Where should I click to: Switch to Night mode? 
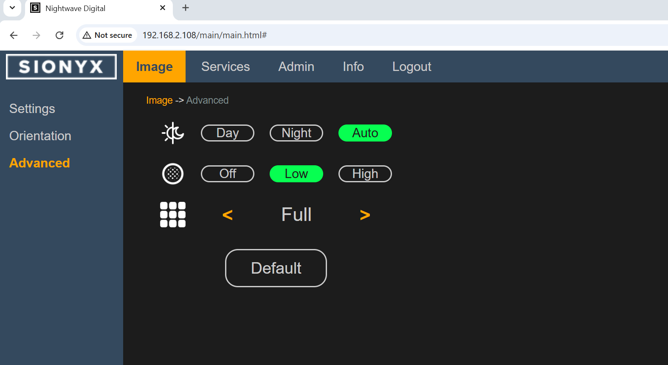tap(296, 133)
